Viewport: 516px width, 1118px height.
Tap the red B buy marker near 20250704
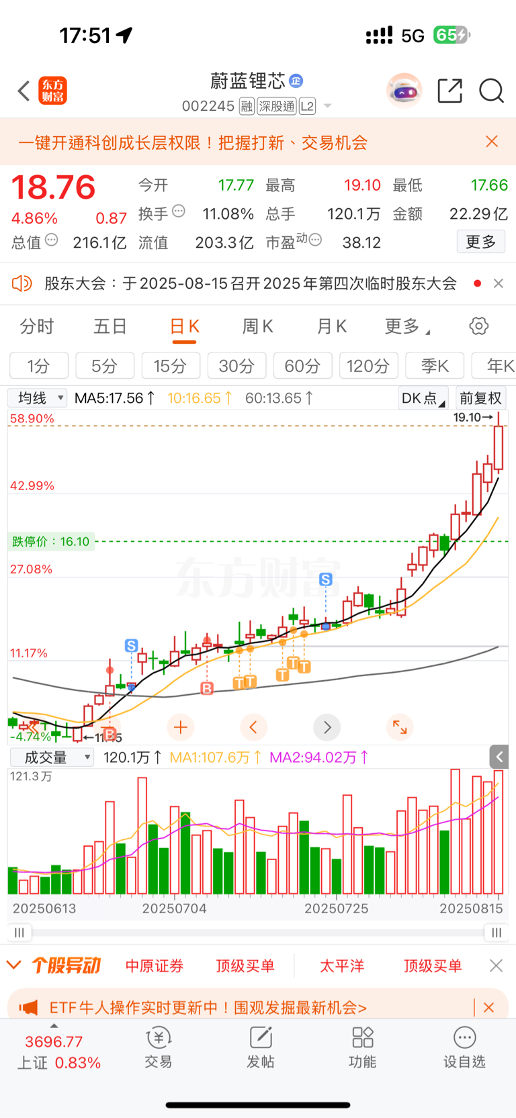[x=207, y=688]
